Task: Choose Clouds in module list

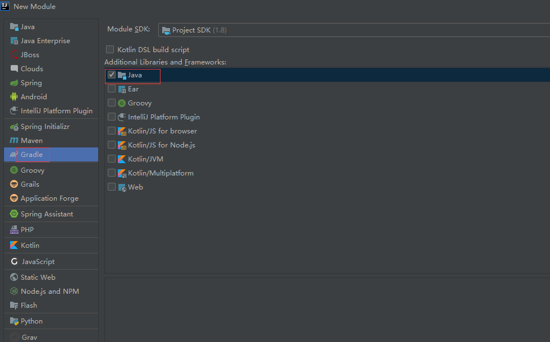Action: [x=32, y=68]
